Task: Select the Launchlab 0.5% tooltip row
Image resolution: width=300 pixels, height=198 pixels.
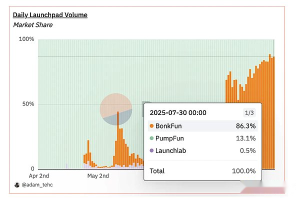Action: click(x=202, y=150)
